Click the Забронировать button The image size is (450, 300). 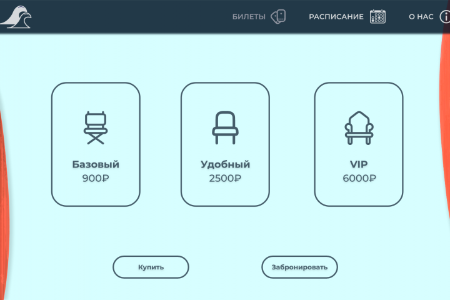[299, 267]
